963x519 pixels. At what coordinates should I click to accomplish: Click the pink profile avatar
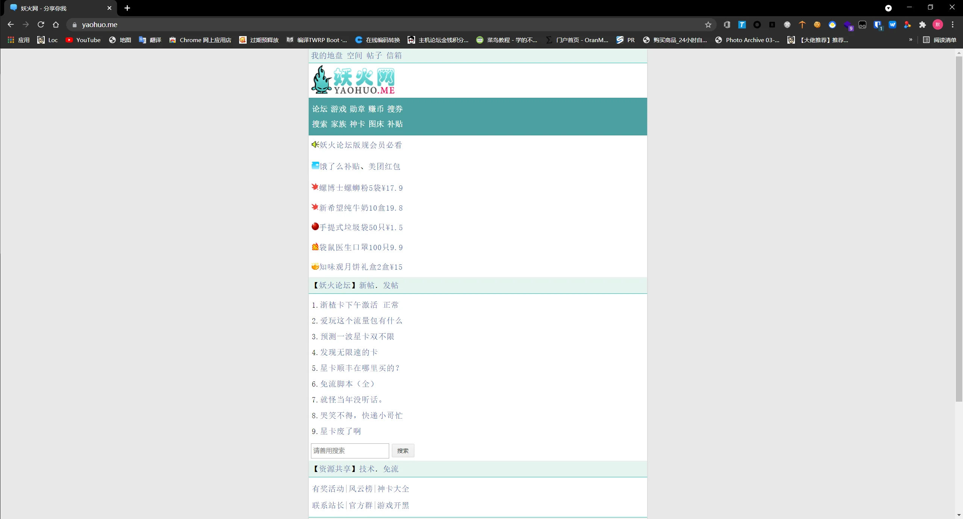click(937, 25)
